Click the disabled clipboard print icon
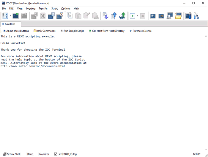208x157 pixels. point(95,16)
